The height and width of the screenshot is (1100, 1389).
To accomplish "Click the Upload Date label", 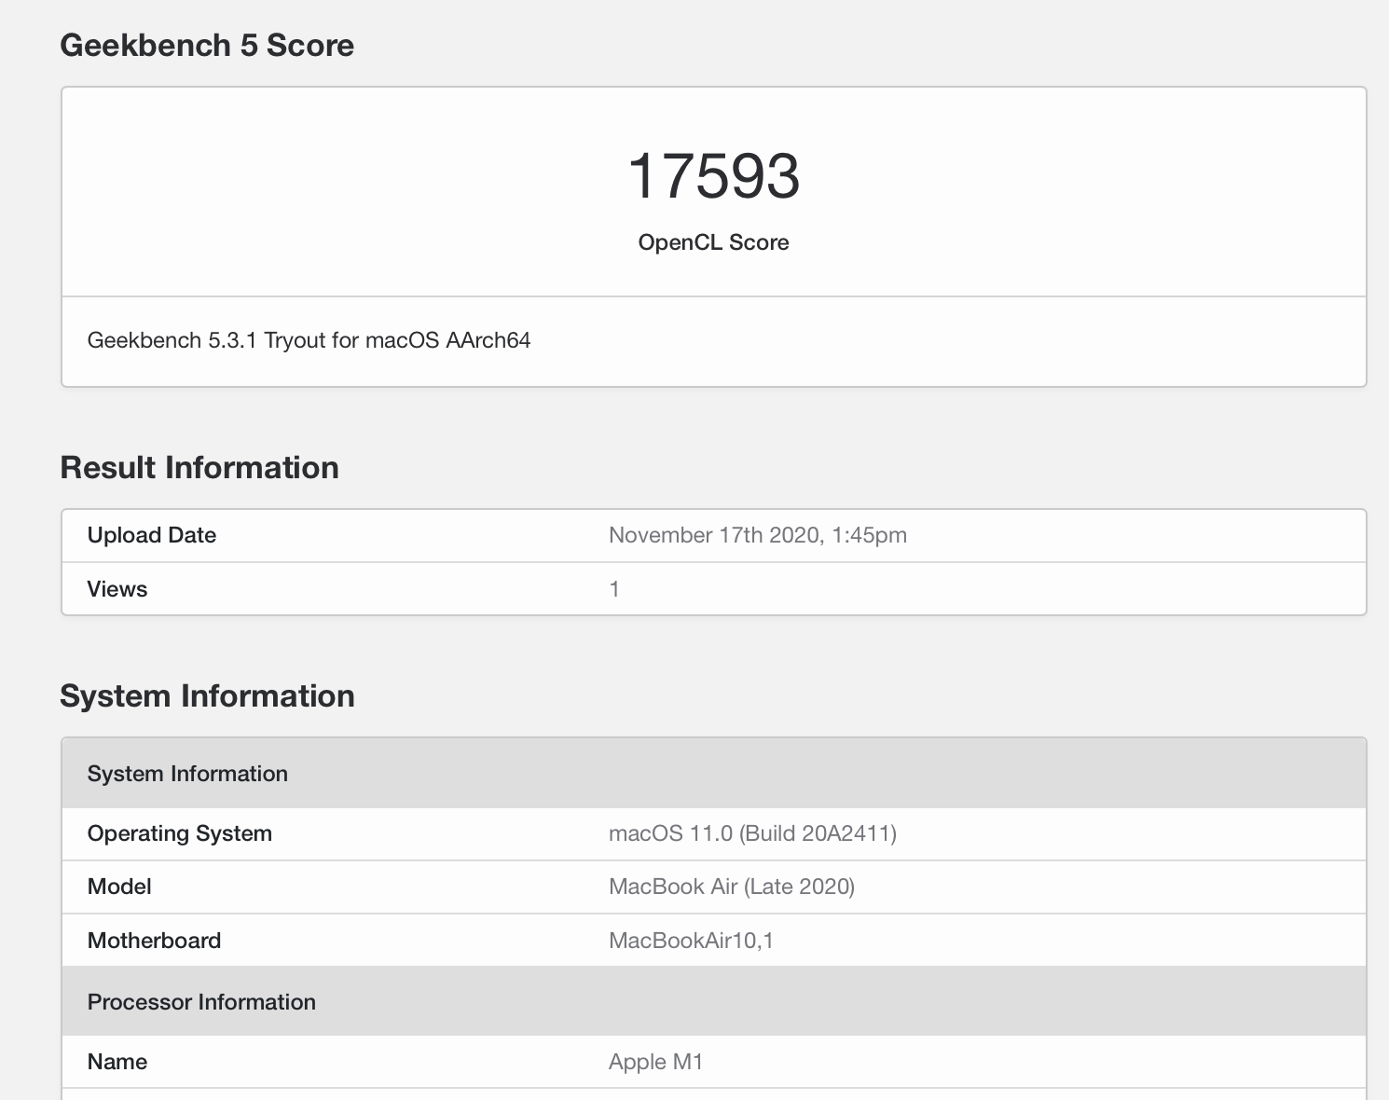I will (152, 535).
